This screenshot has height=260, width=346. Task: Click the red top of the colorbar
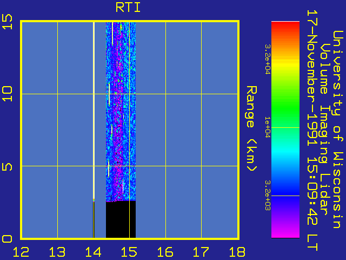(x=285, y=27)
